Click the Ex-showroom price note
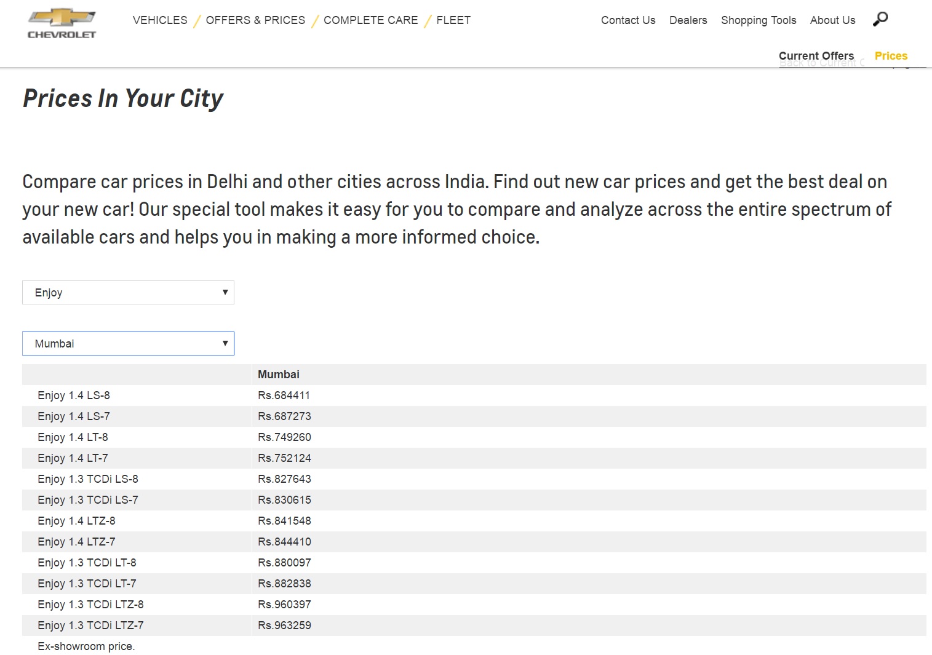 (x=86, y=646)
